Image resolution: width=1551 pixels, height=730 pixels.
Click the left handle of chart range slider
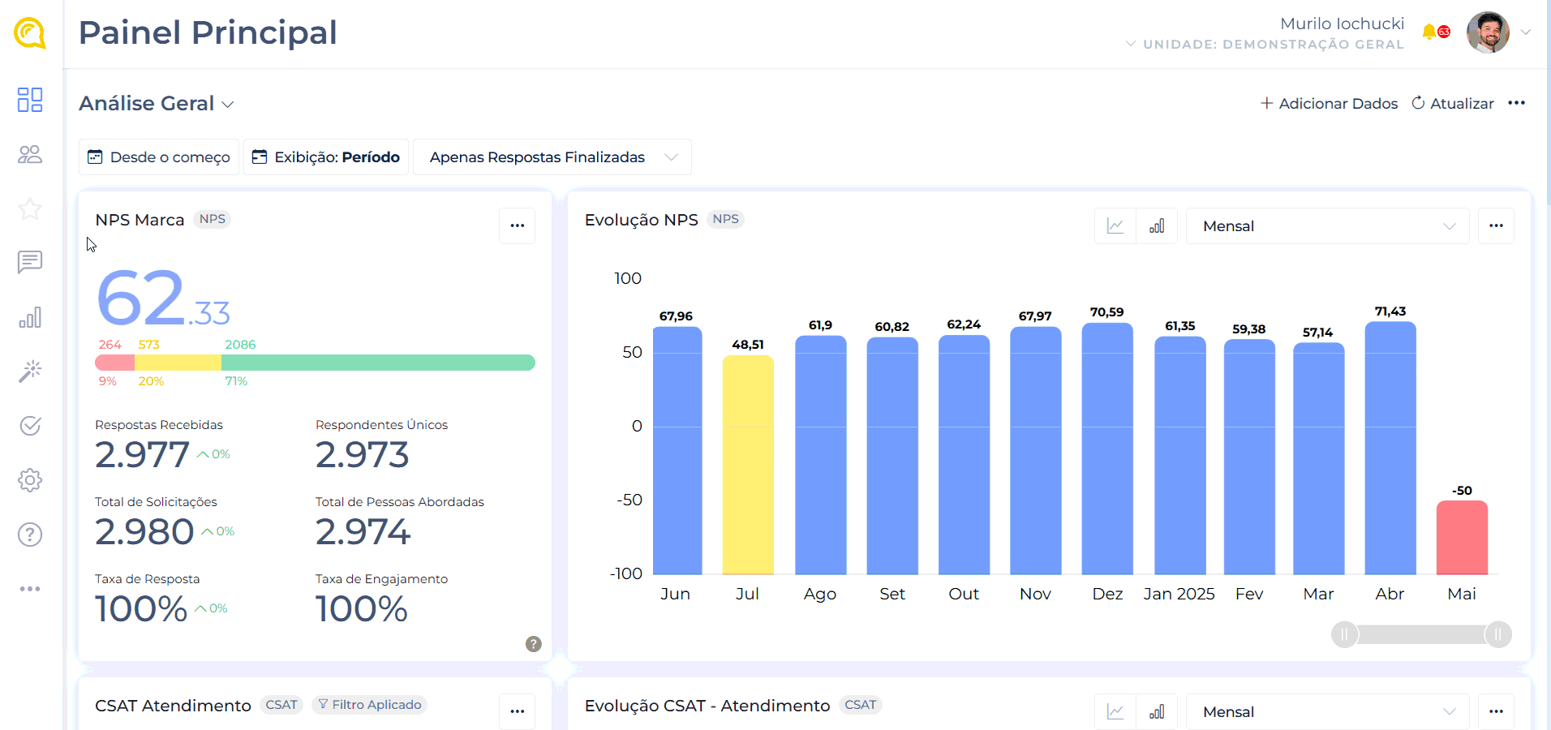tap(1344, 634)
